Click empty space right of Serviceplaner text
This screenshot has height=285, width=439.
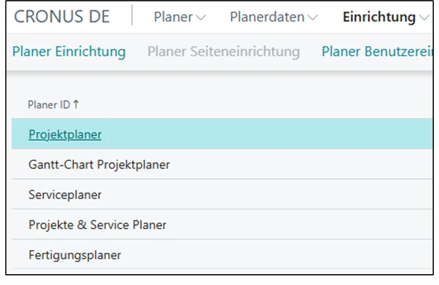(x=256, y=195)
